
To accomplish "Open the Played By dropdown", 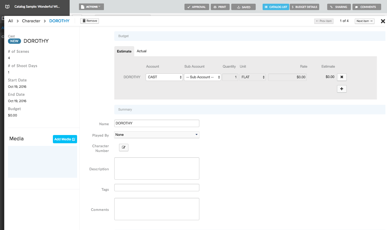I will click(157, 135).
